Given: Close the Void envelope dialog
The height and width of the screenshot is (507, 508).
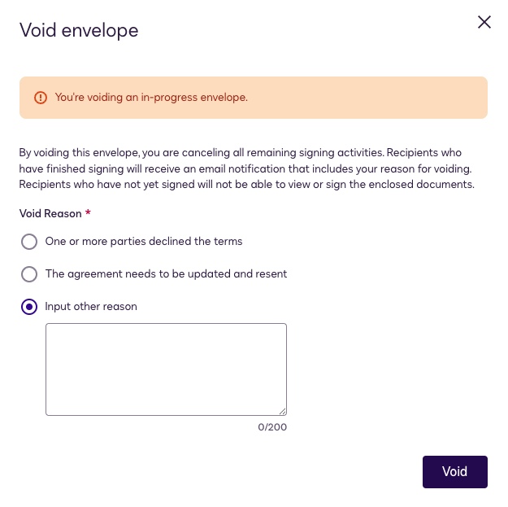Looking at the screenshot, I should click(484, 22).
